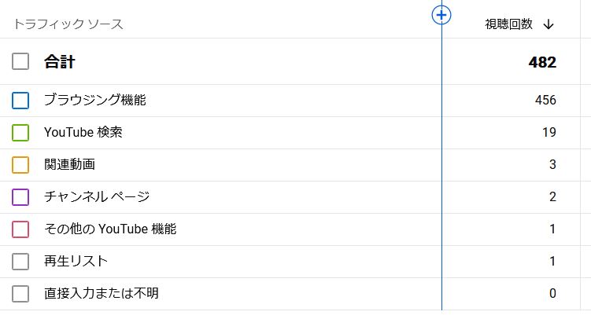Open the YouTube 検索 traffic source
The height and width of the screenshot is (319, 591).
83,133
